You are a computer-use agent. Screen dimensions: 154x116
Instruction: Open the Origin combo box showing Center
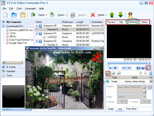132,97
